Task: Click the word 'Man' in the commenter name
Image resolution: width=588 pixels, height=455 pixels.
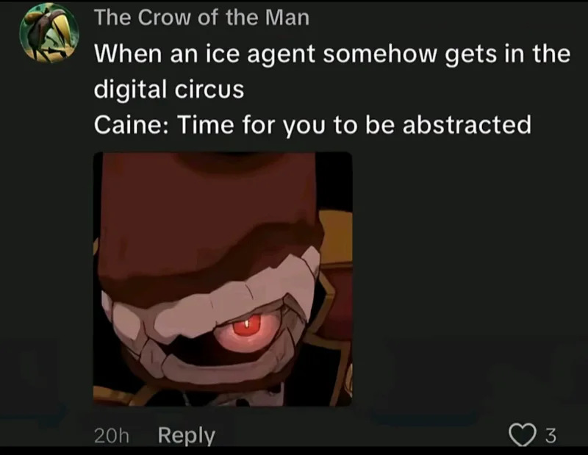Action: [x=287, y=17]
